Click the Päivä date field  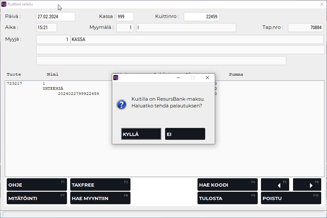pos(56,17)
